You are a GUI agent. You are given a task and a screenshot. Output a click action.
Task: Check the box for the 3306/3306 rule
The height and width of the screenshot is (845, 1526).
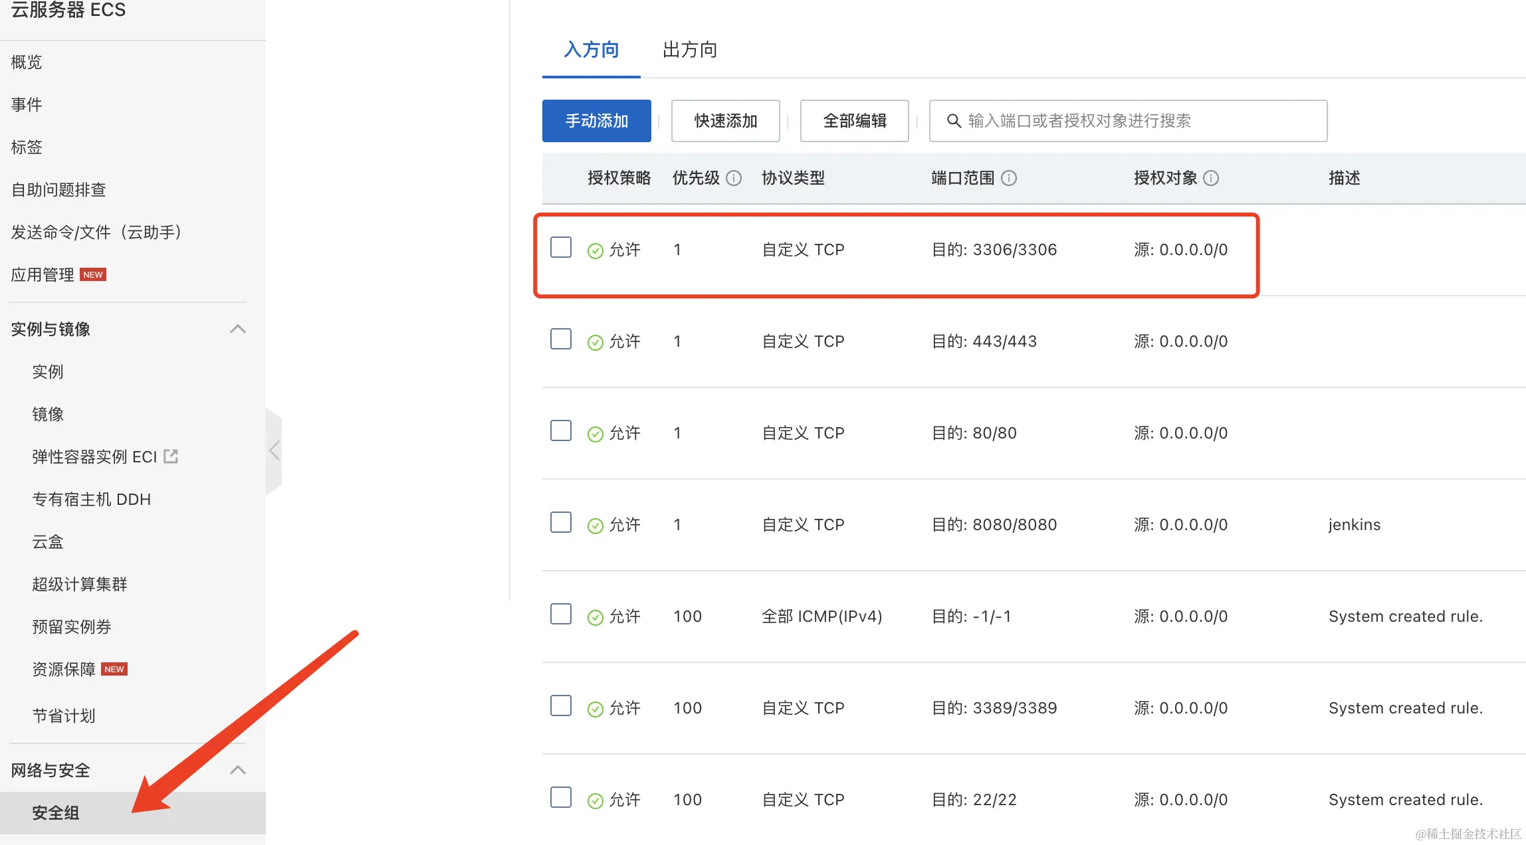(561, 248)
